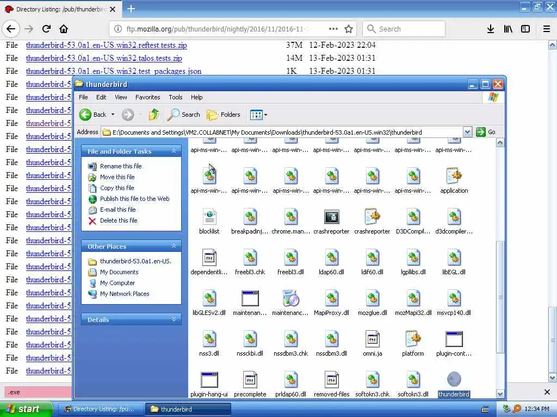Image resolution: width=557 pixels, height=417 pixels.
Task: Click the Up folder toolbar icon
Action: (x=154, y=115)
